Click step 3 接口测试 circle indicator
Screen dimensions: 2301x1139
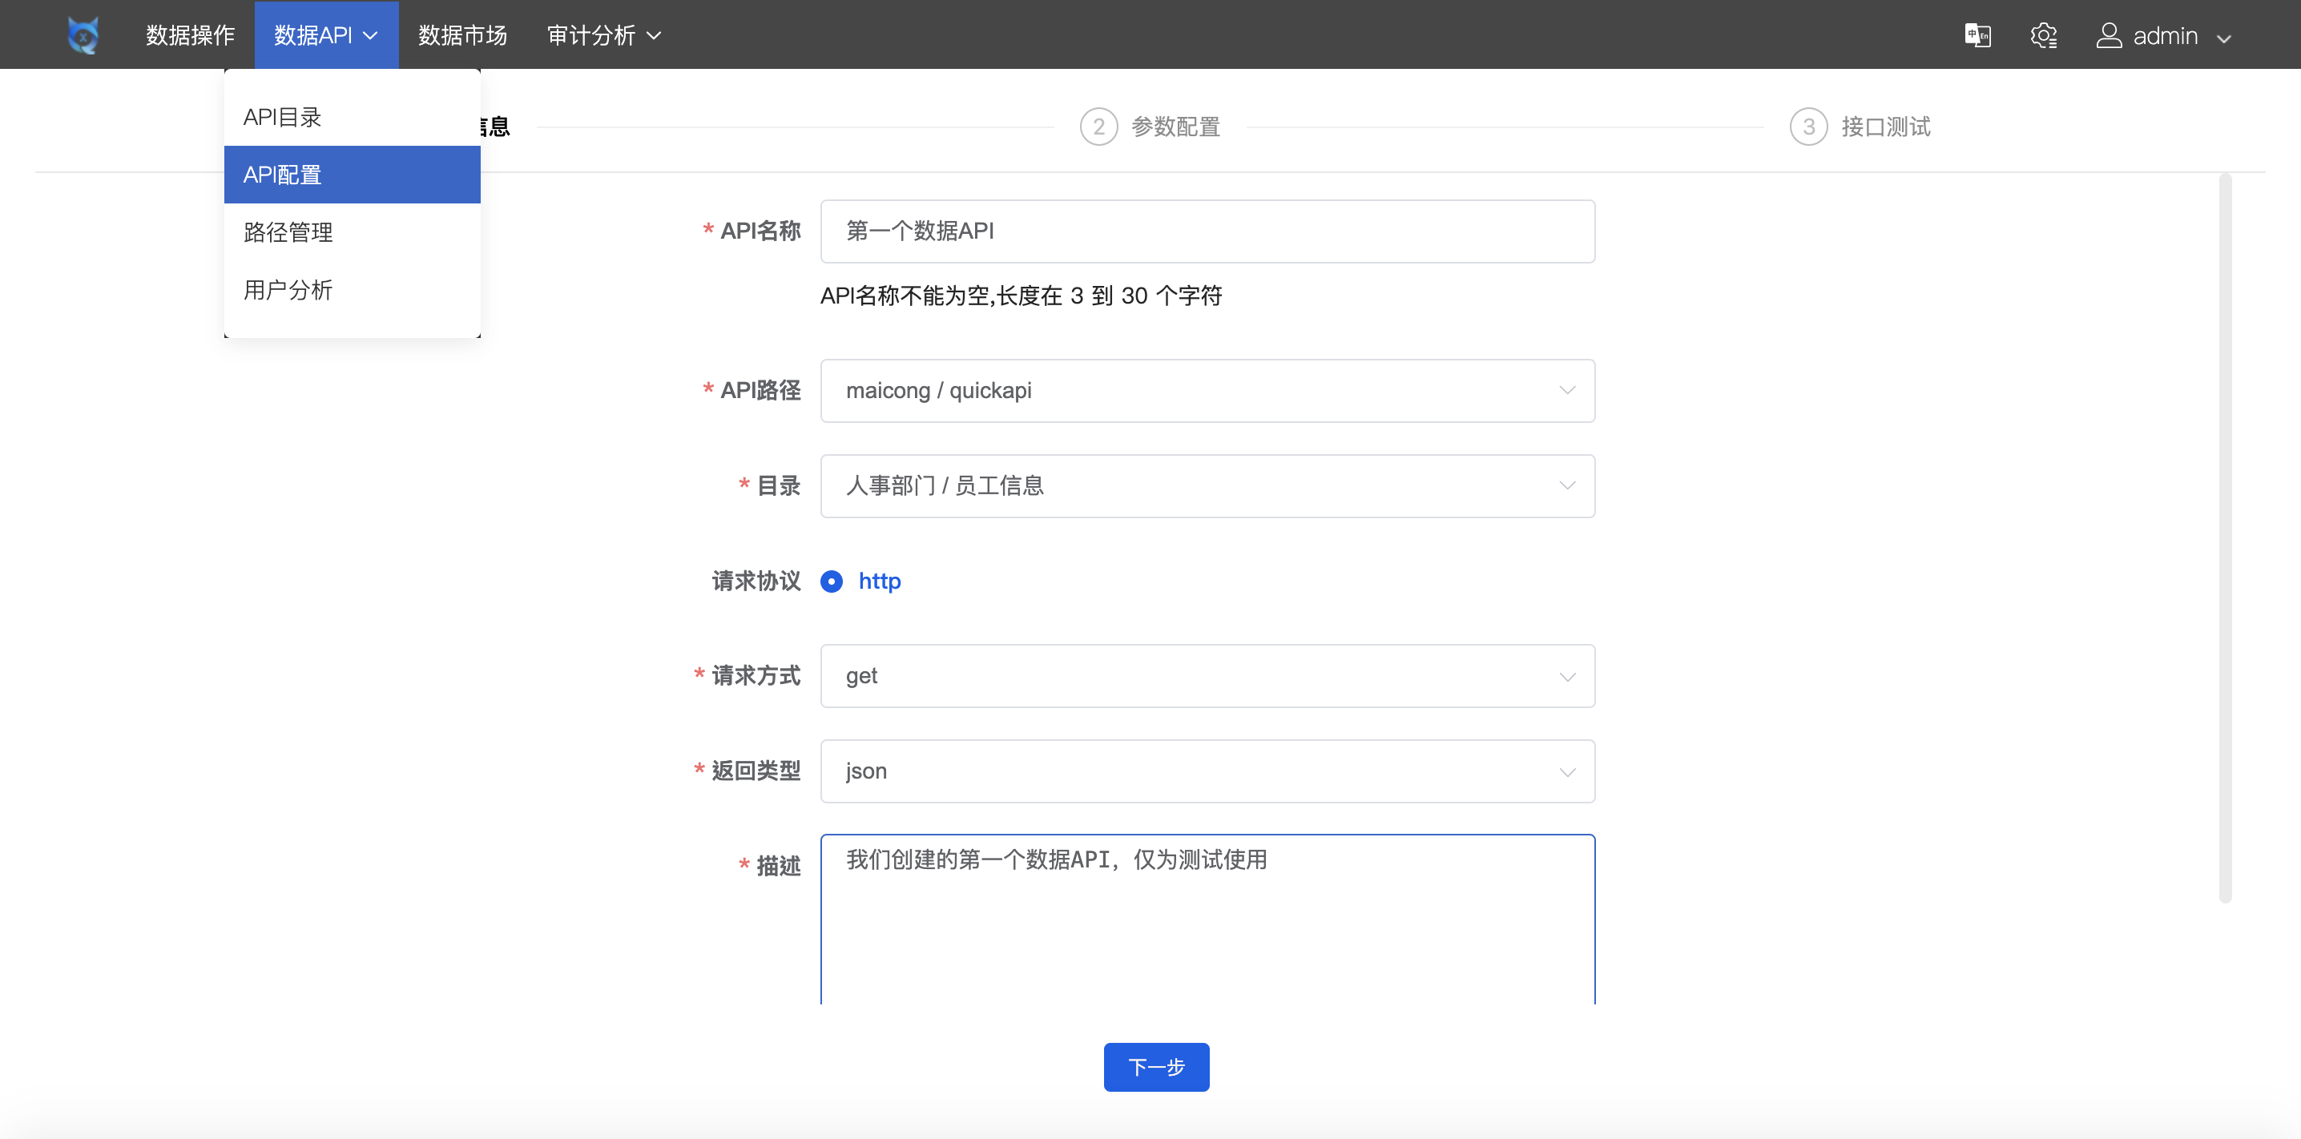[1809, 126]
